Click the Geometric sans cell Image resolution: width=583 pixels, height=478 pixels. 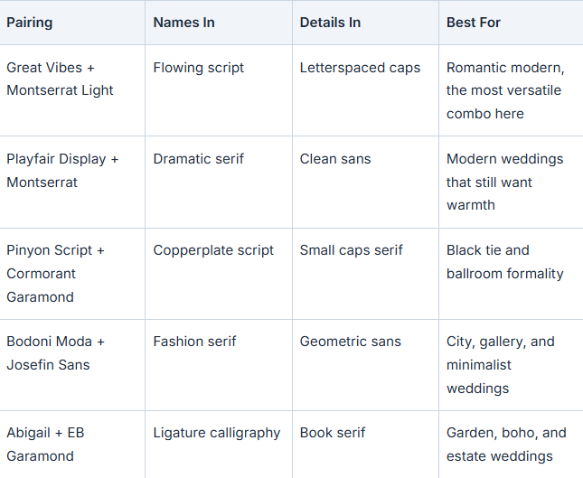(365, 365)
